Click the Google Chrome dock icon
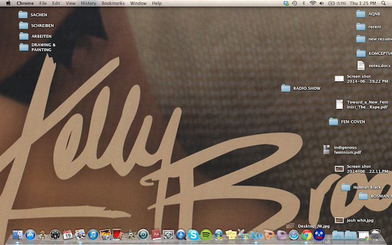Viewport: 392px width, 245px height. (x=306, y=234)
